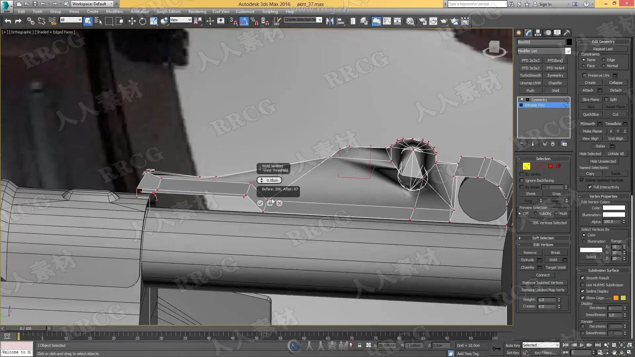Open the Modify command panel tab

click(528, 33)
